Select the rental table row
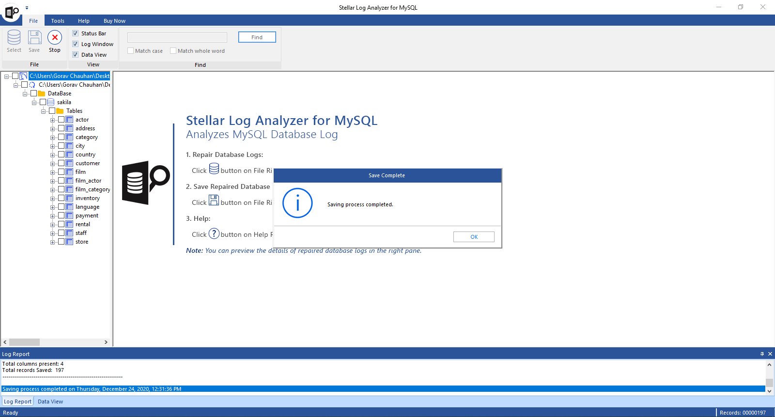The height and width of the screenshot is (417, 775). click(83, 224)
